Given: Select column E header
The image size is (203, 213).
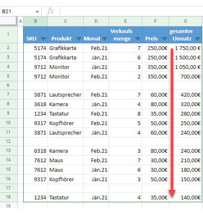Looking at the screenshot, I should [125, 21].
